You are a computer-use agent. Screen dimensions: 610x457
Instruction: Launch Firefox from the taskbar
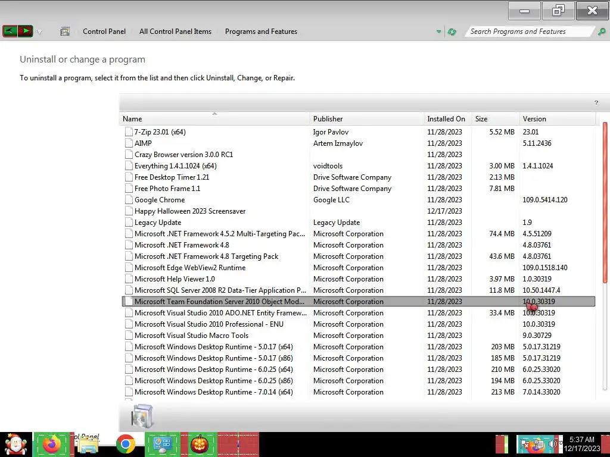coord(52,445)
